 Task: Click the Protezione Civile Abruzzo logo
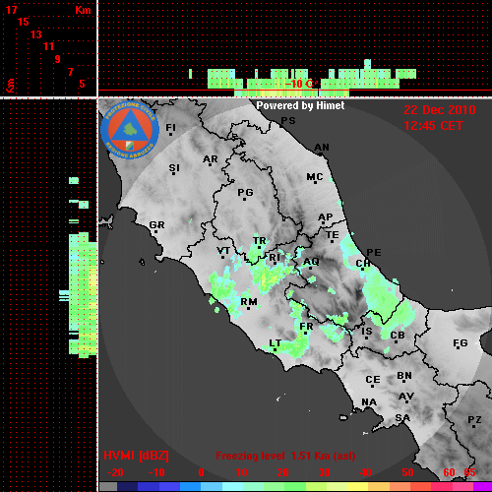[130, 130]
